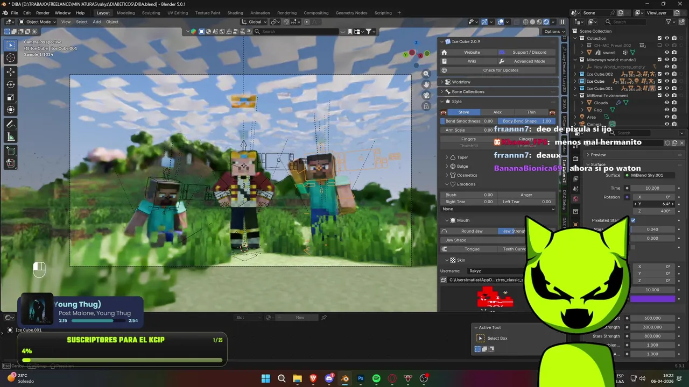Click the Check for Updates globe icon

click(x=444, y=70)
